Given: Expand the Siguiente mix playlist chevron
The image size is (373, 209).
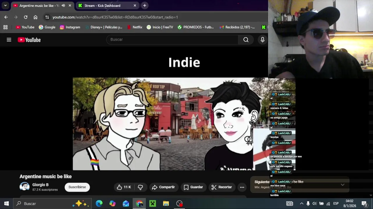Looking at the screenshot, I should [342, 185].
